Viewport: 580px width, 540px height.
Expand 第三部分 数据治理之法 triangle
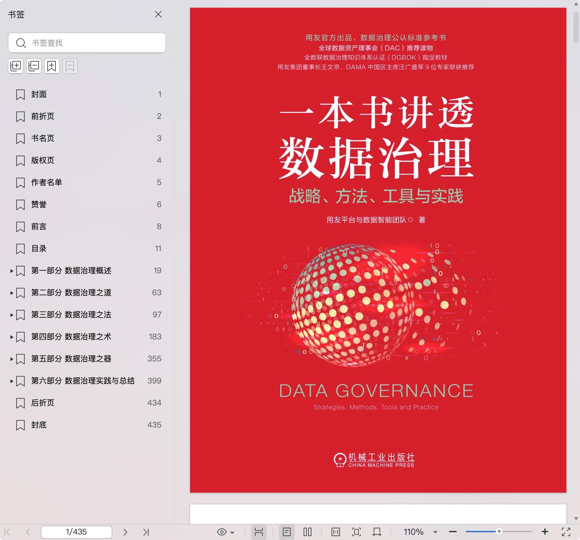pyautogui.click(x=11, y=315)
